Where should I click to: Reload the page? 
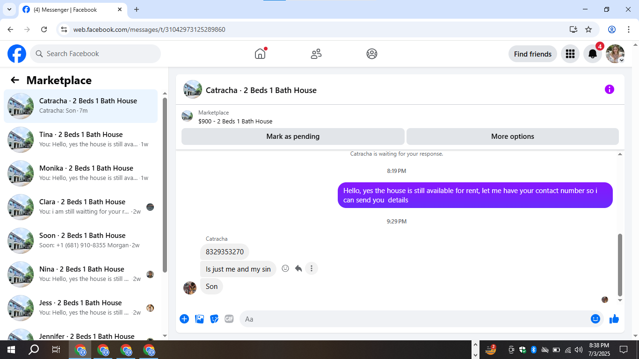44,29
